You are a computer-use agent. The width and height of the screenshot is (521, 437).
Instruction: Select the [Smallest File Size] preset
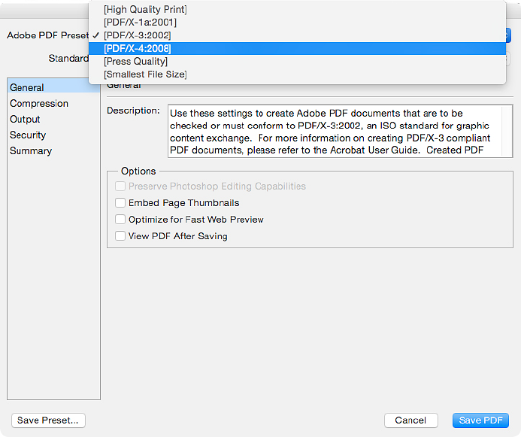pyautogui.click(x=297, y=74)
